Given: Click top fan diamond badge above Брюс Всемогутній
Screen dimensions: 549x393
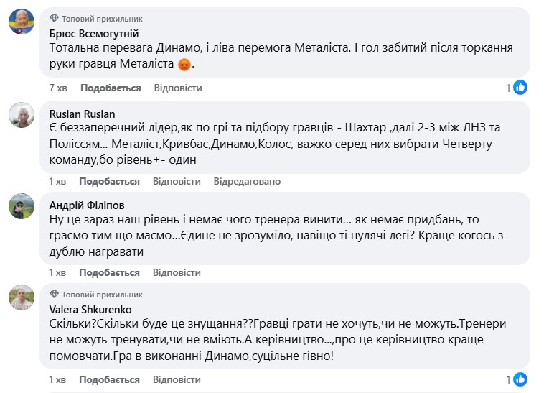Looking at the screenshot, I should pos(55,19).
